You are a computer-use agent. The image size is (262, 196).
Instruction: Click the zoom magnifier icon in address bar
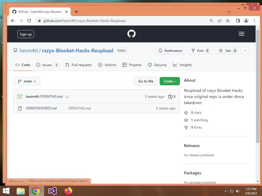tap(211, 21)
